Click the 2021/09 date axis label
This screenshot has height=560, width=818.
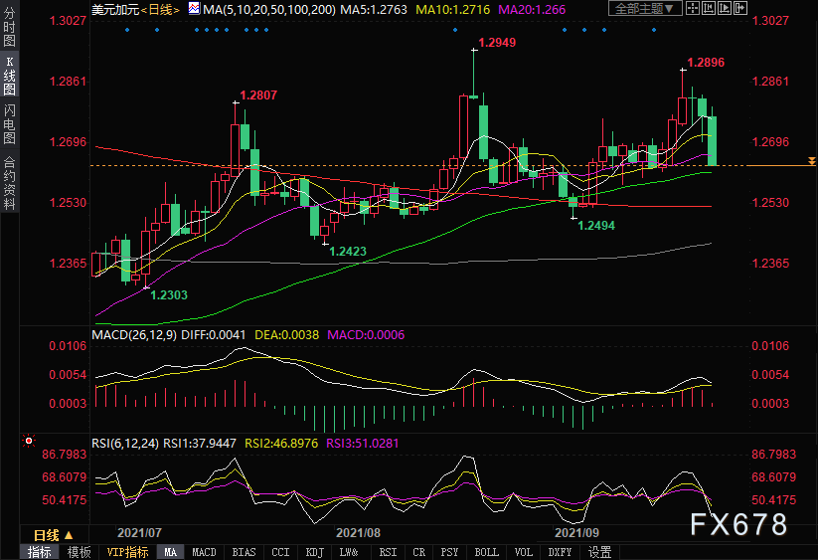[576, 533]
